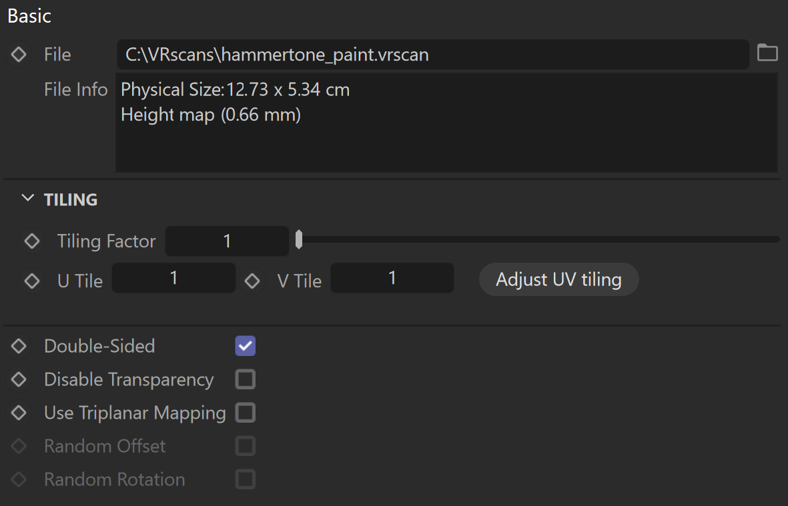Click the dimmed diamond beside Random Rotation
This screenshot has width=788, height=506.
19,479
